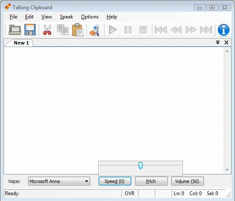Maximize the Talking Clipboard window
235x201 pixels.
(212, 8)
